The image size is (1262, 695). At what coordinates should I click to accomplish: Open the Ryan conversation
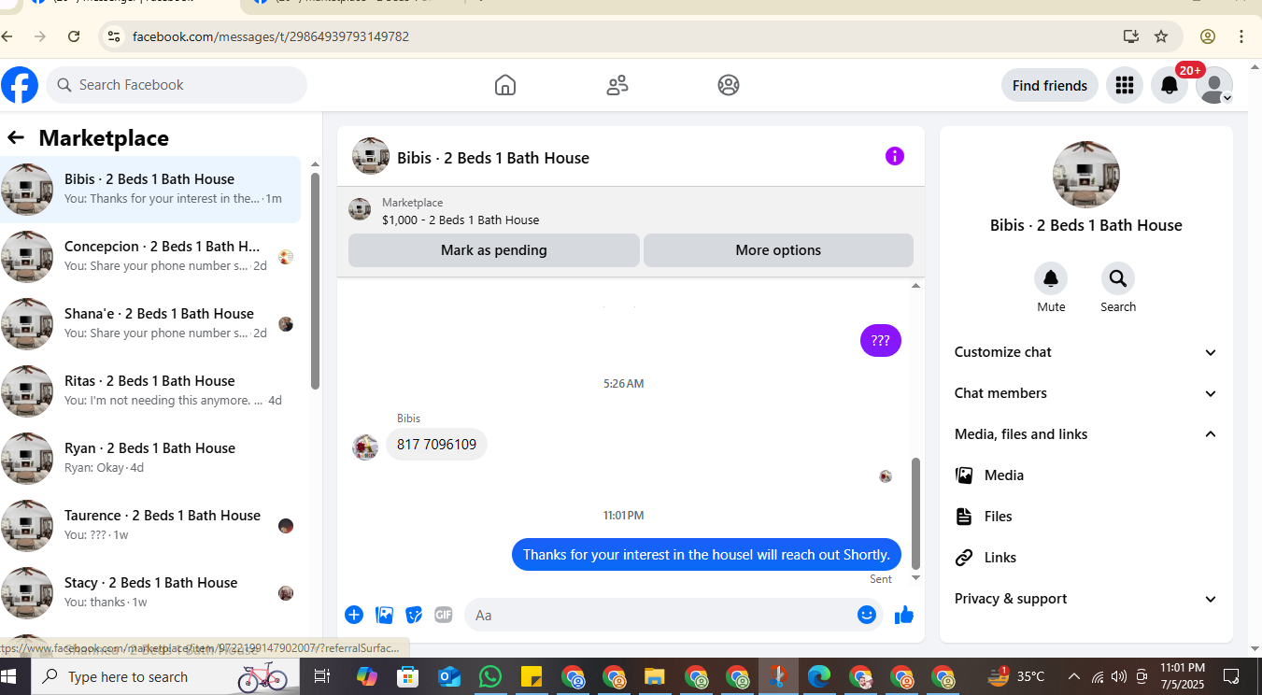151,459
